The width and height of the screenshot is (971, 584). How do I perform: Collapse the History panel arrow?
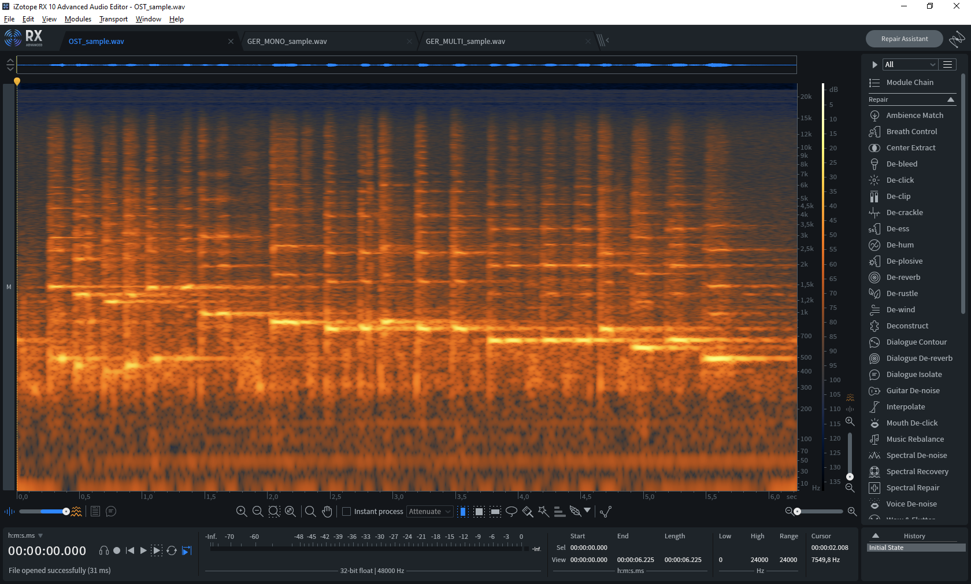[x=875, y=535]
